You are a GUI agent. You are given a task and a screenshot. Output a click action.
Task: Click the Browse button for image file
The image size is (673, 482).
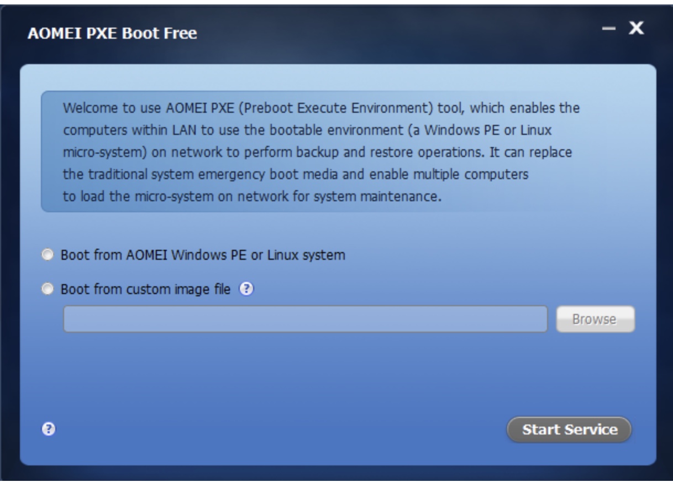596,319
